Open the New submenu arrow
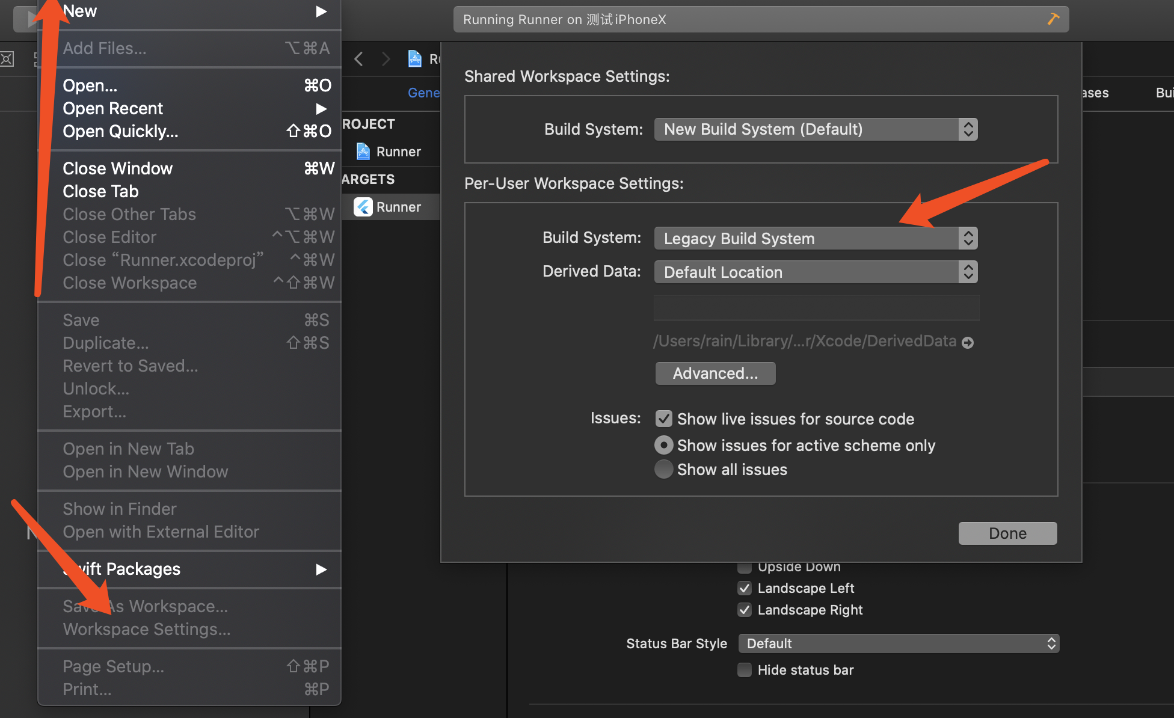The image size is (1174, 718). (x=322, y=11)
